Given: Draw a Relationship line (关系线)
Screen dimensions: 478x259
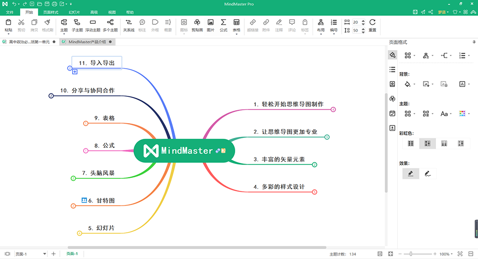Looking at the screenshot, I should coord(129,25).
